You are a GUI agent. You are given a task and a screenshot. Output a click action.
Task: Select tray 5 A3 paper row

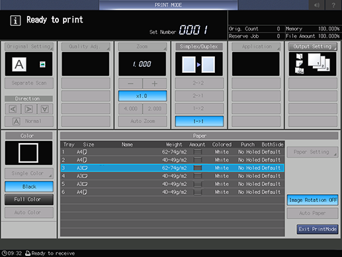[x=172, y=184]
